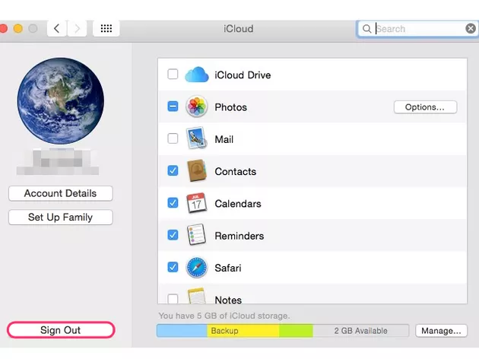The height and width of the screenshot is (359, 479).
Task: Click the Notes notepad icon
Action: pyautogui.click(x=196, y=295)
